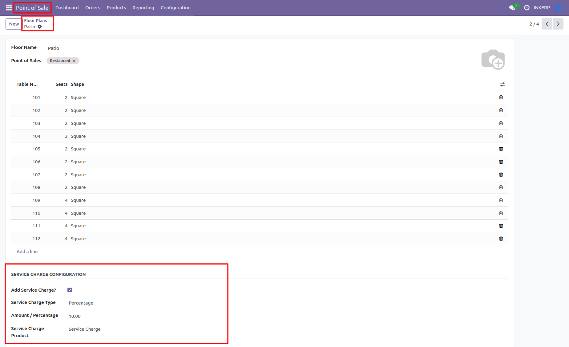Delete table 109 row via trash icon
This screenshot has width=569, height=347.
(x=501, y=200)
